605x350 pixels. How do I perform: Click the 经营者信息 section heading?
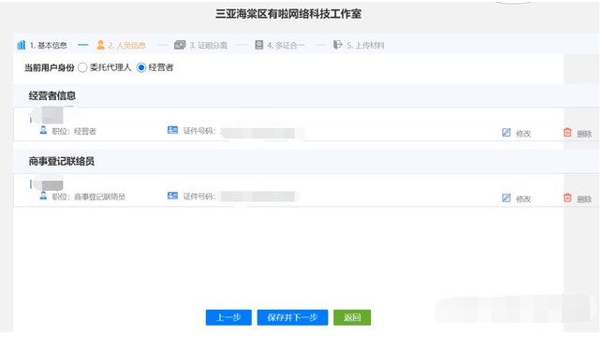pos(52,96)
